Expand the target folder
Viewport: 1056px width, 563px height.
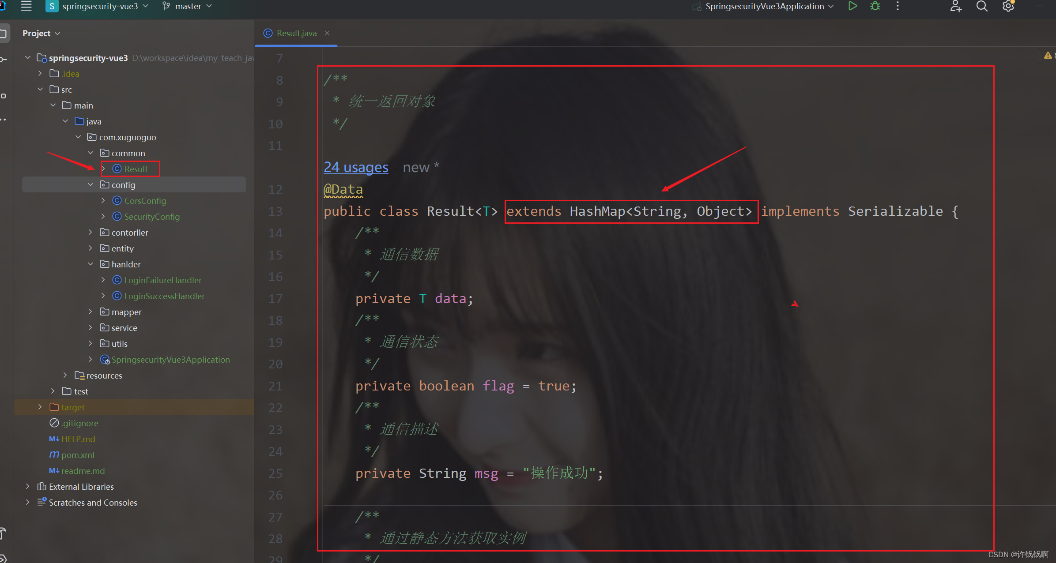[40, 407]
